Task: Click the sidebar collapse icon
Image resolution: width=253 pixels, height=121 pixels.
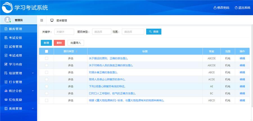Action: click(x=42, y=20)
